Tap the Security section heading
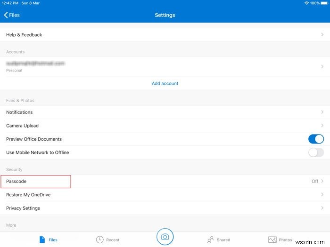 click(14, 169)
